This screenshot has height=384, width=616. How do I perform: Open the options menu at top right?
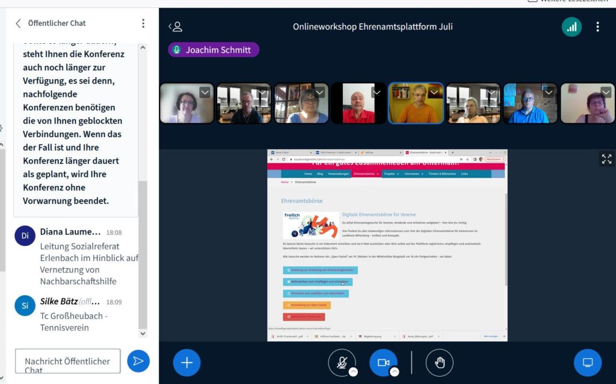[x=597, y=26]
